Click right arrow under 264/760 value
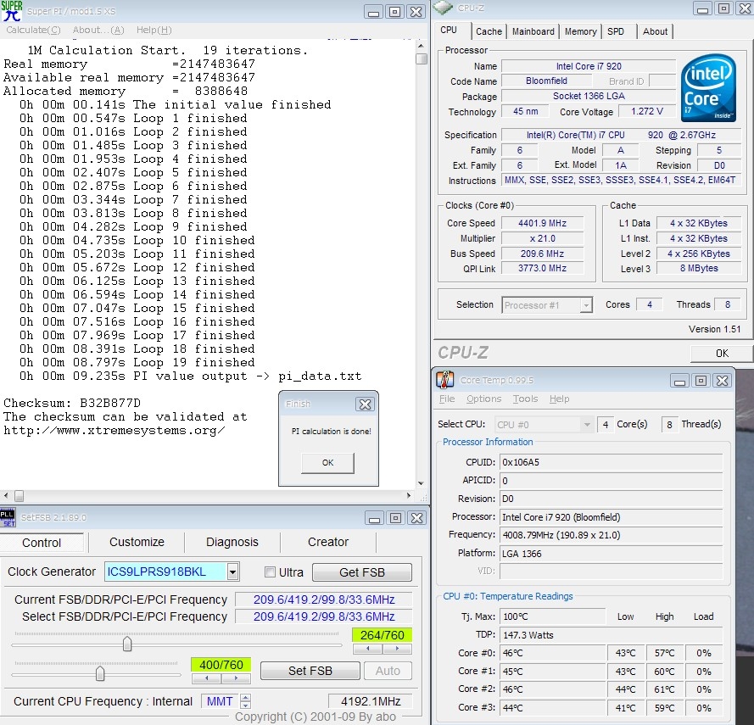This screenshot has height=725, width=754. (397, 649)
